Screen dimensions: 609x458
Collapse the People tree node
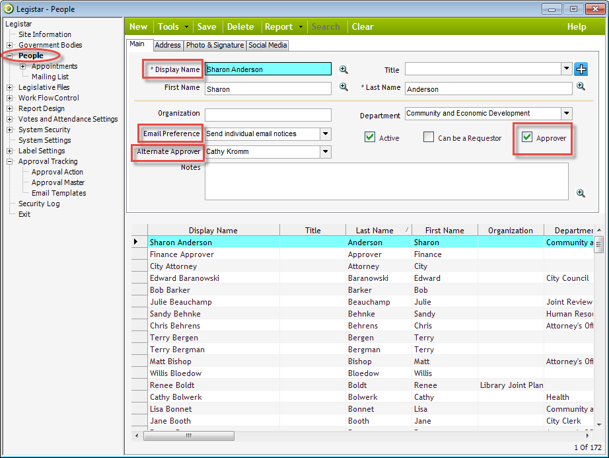pos(10,56)
